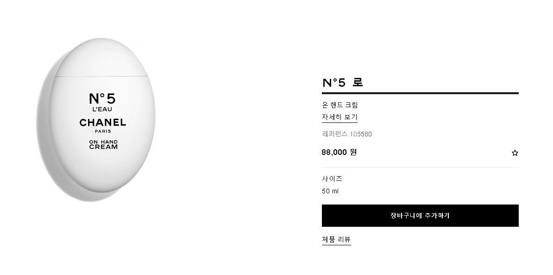Viewport: 553px width, 275px height.
Task: Click the thin divider below the price
Action: pos(420,167)
